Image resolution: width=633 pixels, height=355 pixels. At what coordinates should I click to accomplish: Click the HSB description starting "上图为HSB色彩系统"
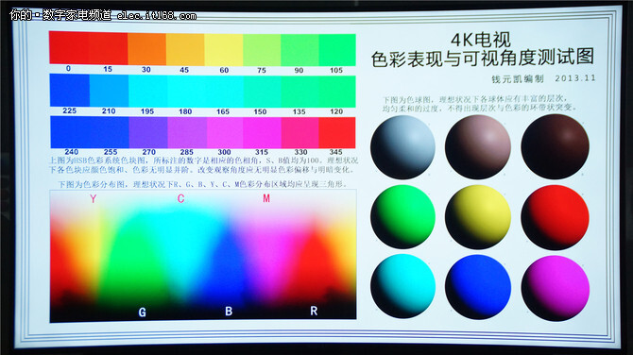tap(203, 165)
